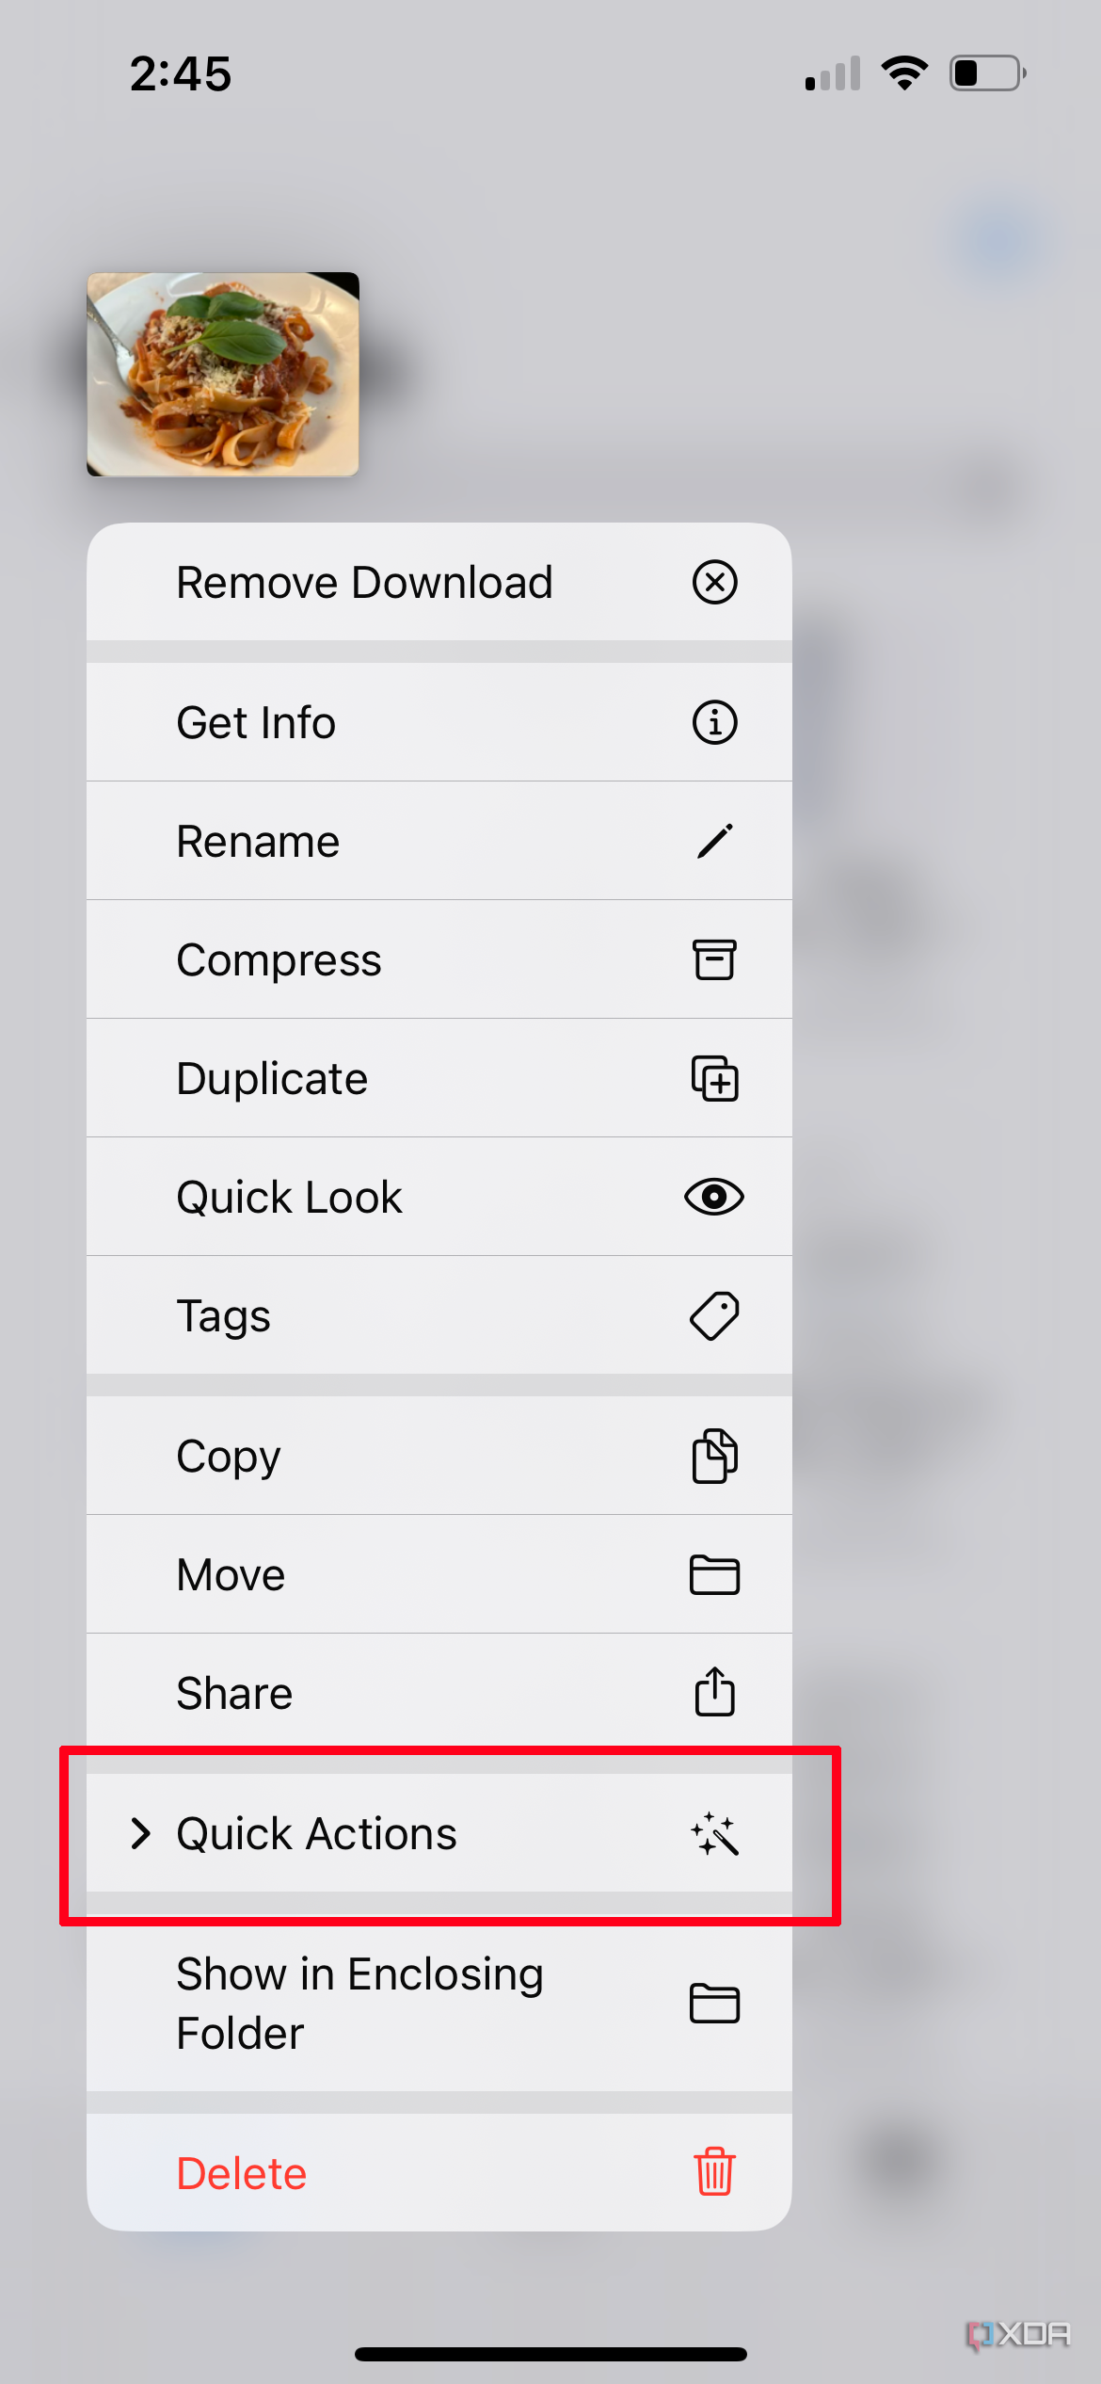The width and height of the screenshot is (1101, 2384).
Task: Tap the magic wand icon for Quick Actions
Action: (713, 1833)
